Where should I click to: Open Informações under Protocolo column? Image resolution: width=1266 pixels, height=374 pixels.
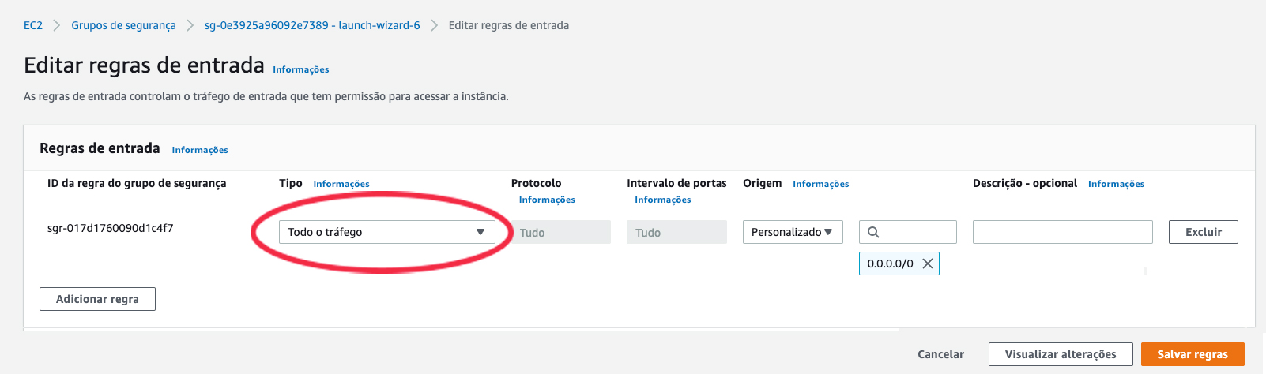pos(547,200)
